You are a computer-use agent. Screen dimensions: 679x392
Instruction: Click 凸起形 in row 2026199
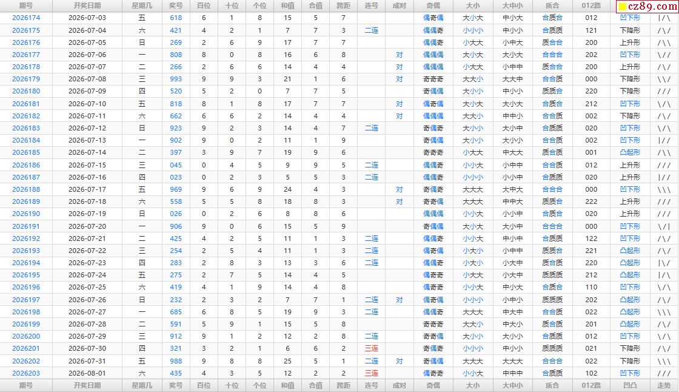[630, 324]
